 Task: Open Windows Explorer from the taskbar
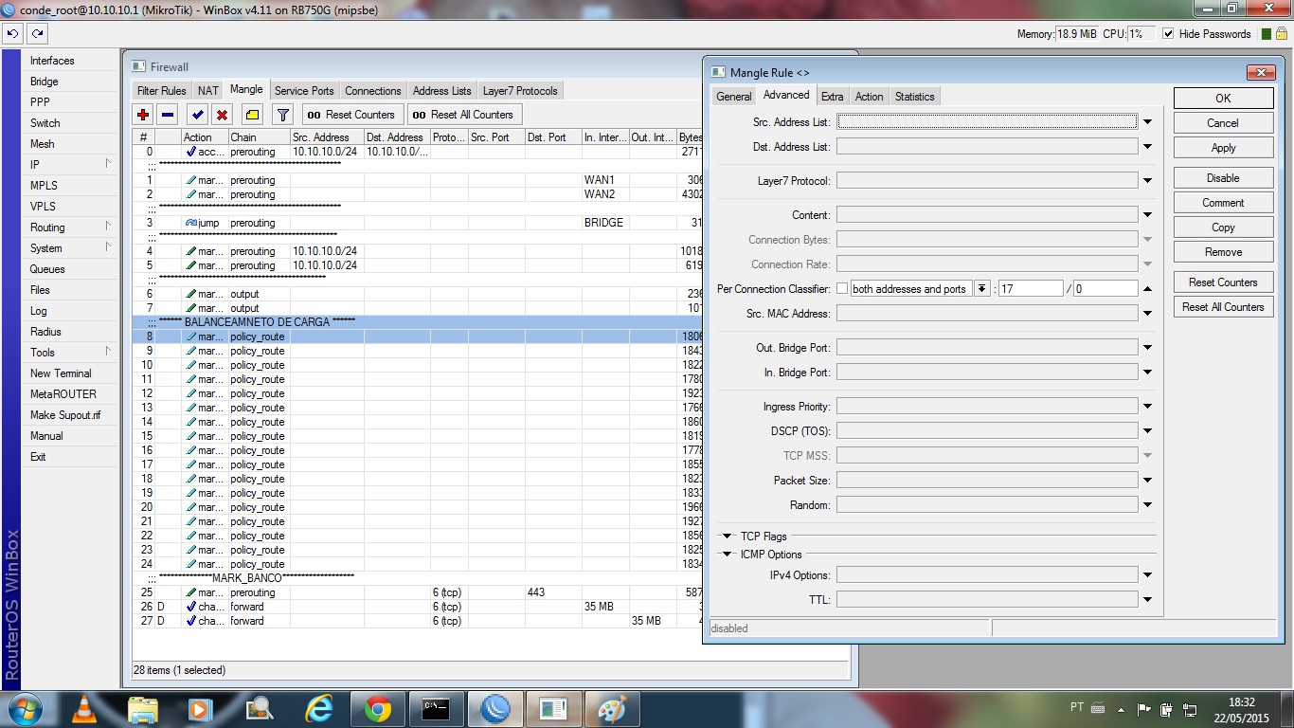tap(143, 708)
